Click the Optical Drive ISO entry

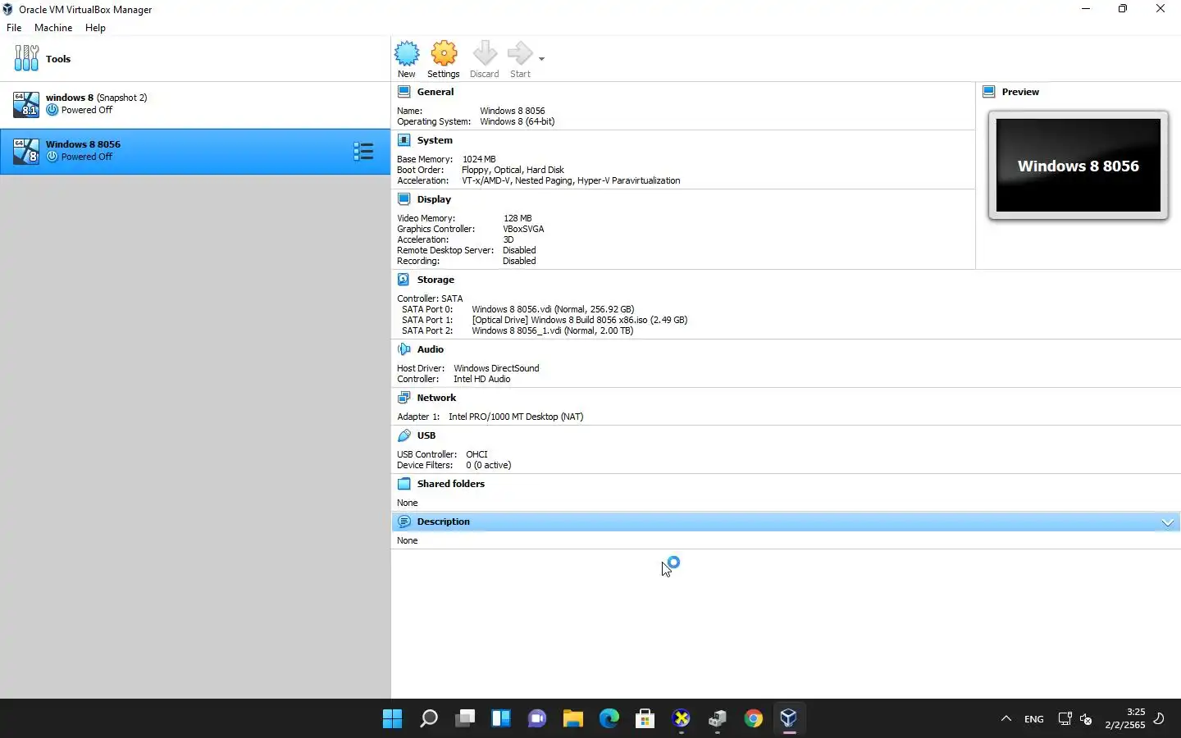(x=580, y=320)
